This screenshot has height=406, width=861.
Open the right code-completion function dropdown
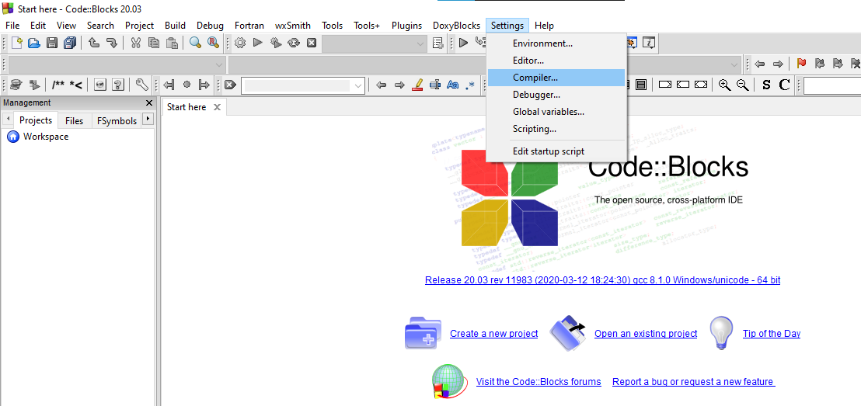tap(735, 64)
